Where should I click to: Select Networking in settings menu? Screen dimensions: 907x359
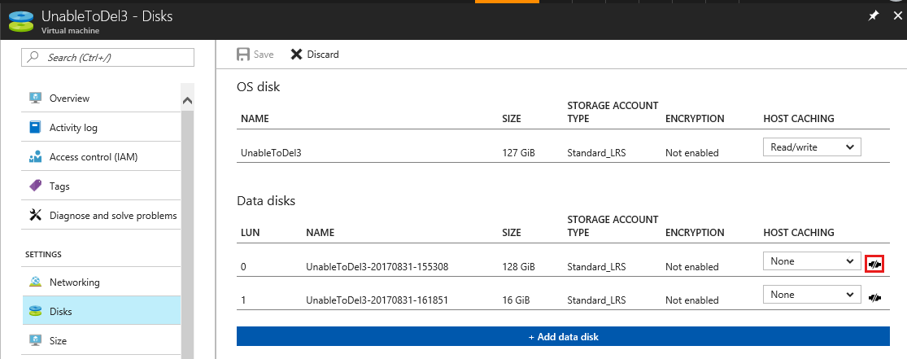coord(74,282)
